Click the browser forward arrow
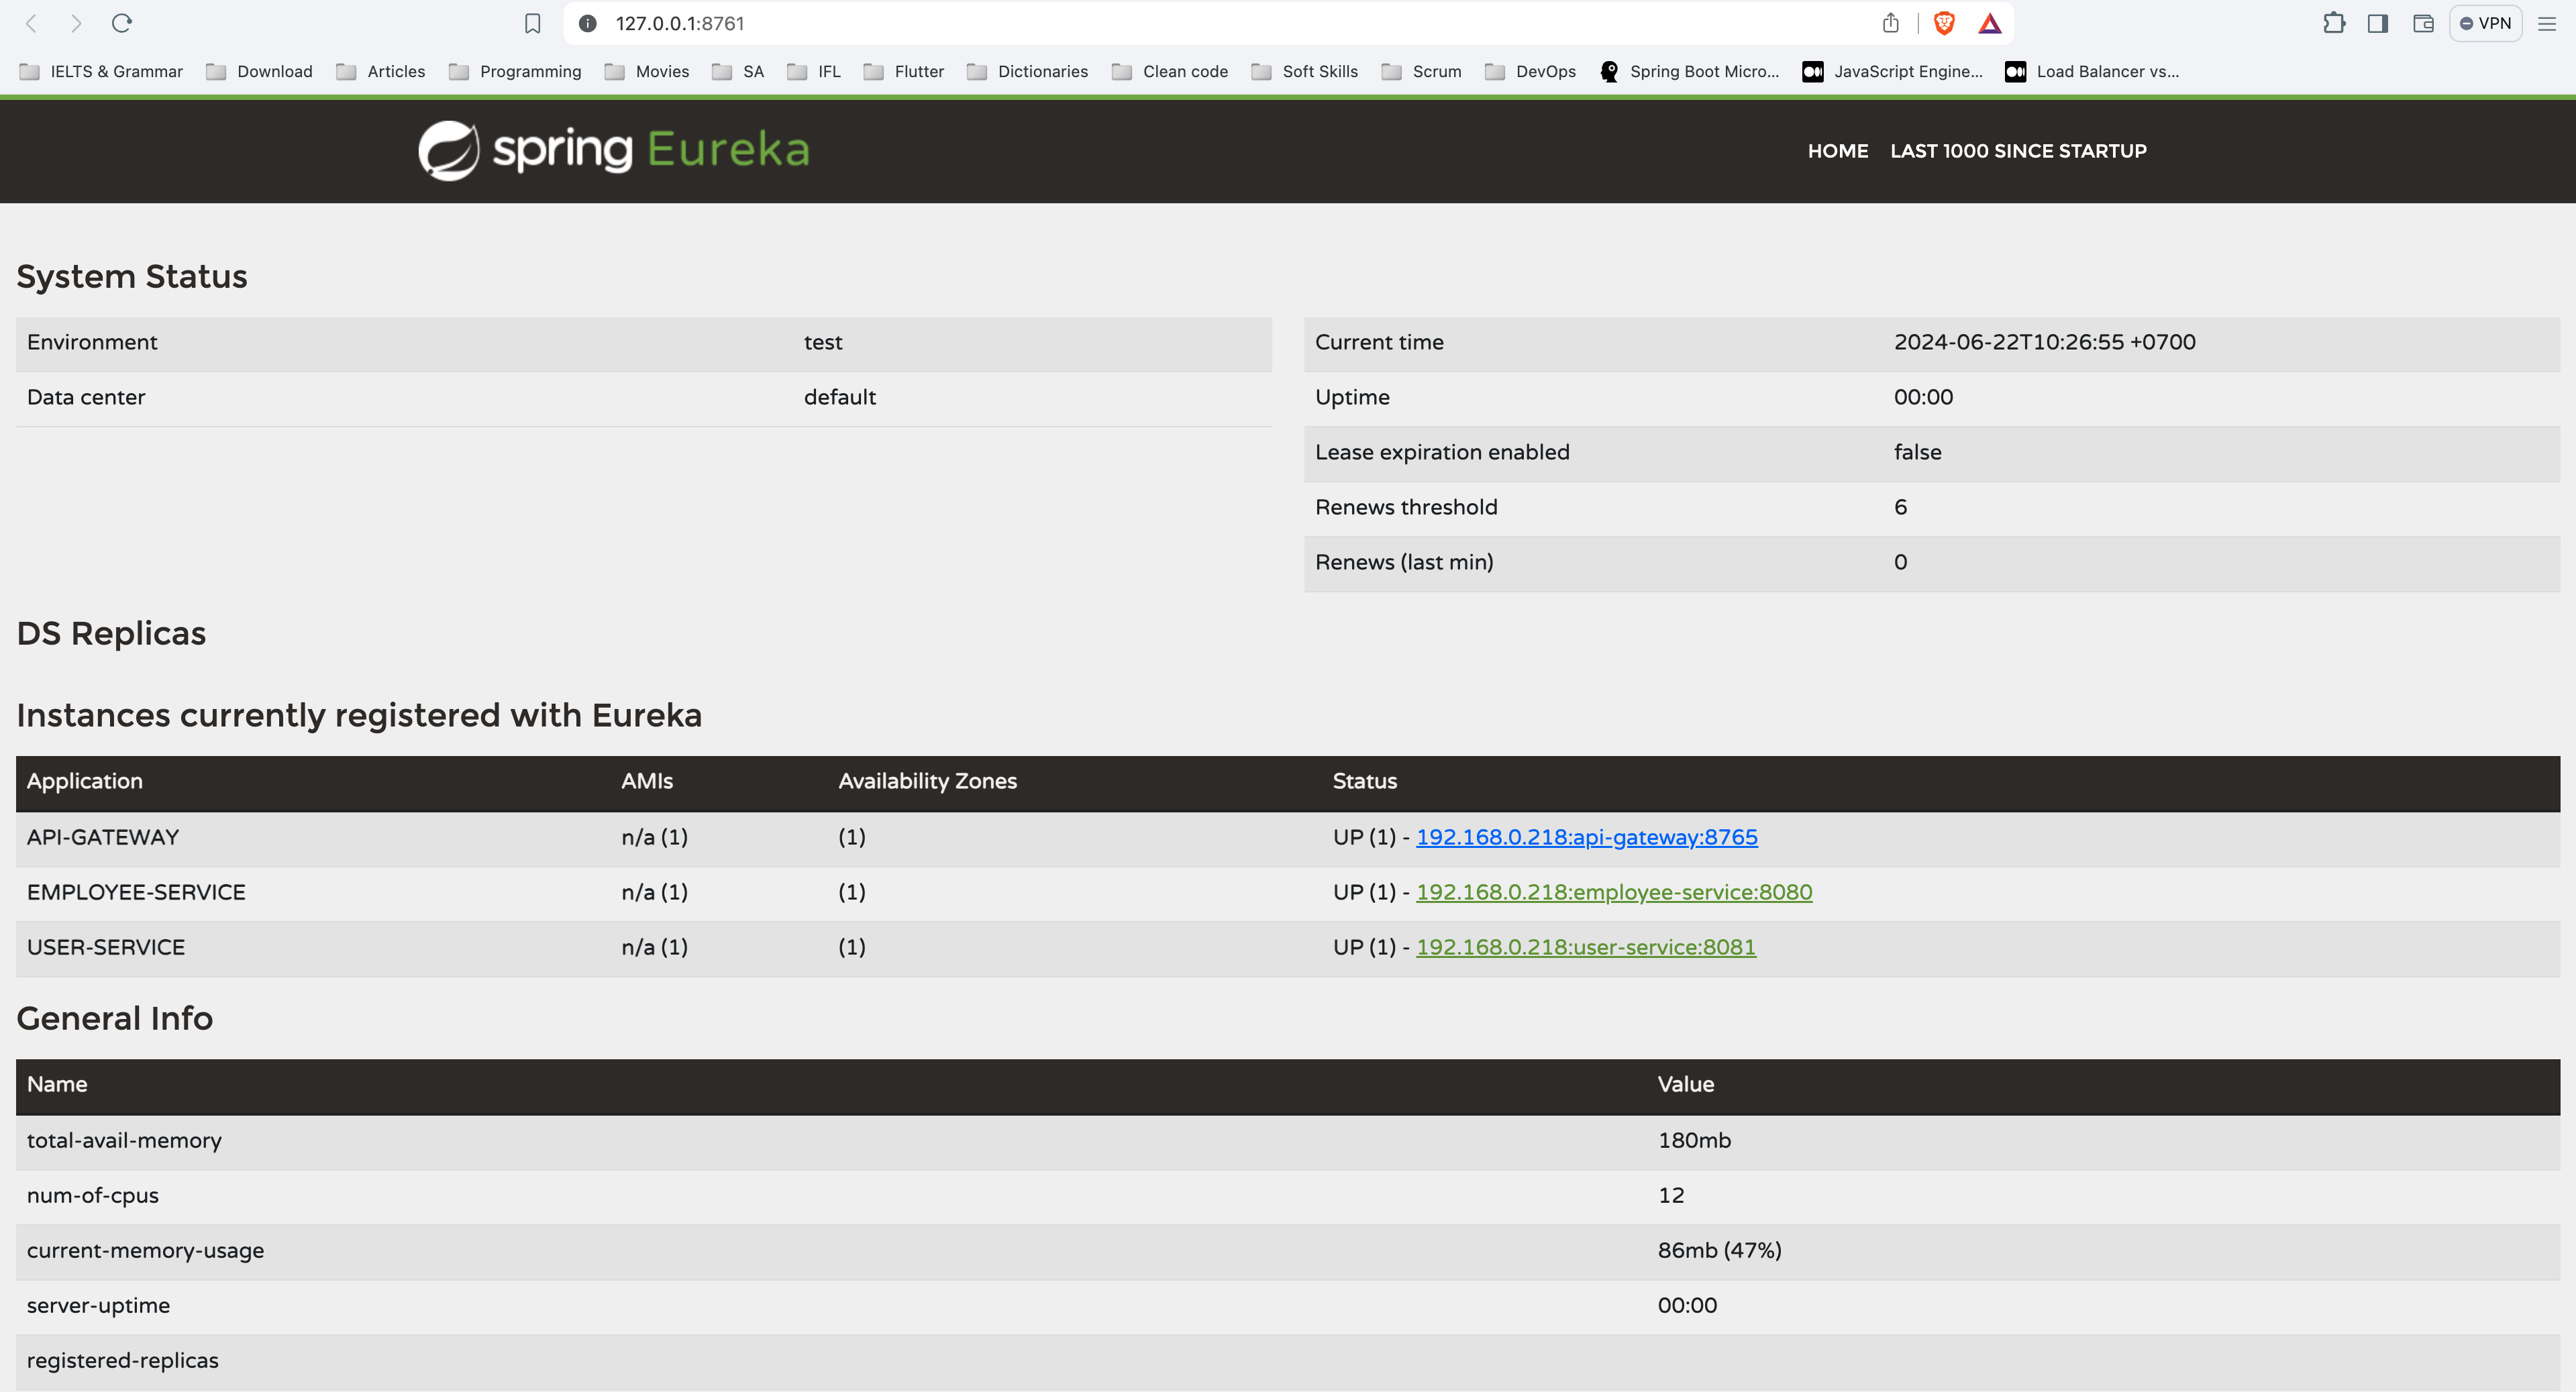The width and height of the screenshot is (2576, 1392). click(x=76, y=23)
